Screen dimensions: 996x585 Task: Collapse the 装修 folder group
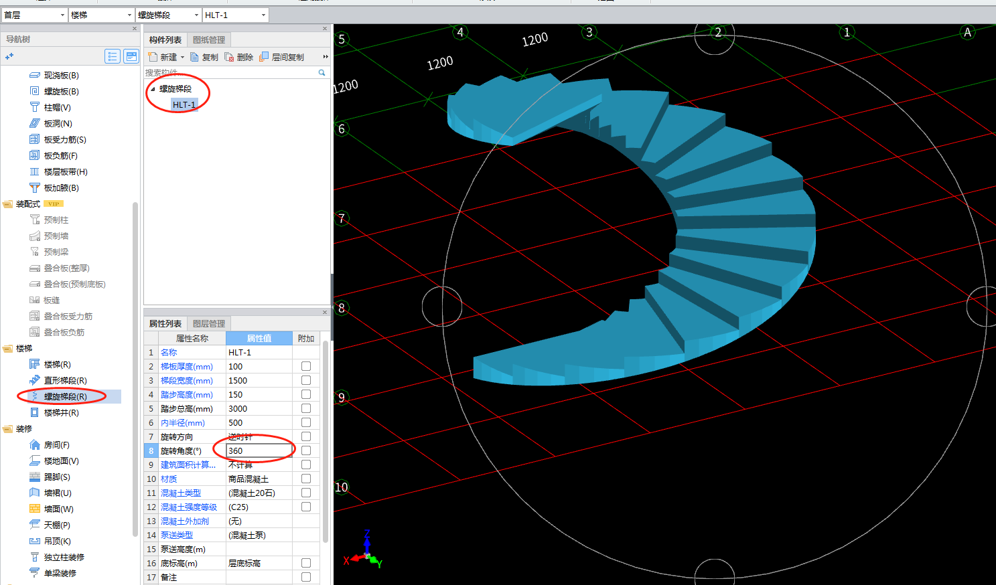(x=8, y=429)
